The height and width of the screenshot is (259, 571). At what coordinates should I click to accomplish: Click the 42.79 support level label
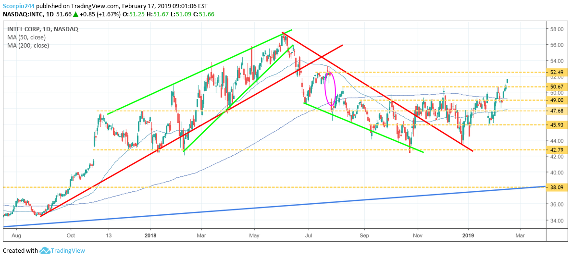tap(558, 149)
